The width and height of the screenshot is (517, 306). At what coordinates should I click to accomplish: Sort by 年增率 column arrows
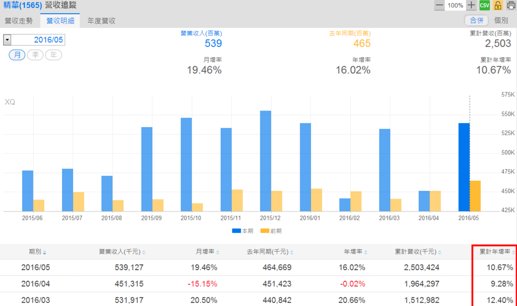pos(366,252)
